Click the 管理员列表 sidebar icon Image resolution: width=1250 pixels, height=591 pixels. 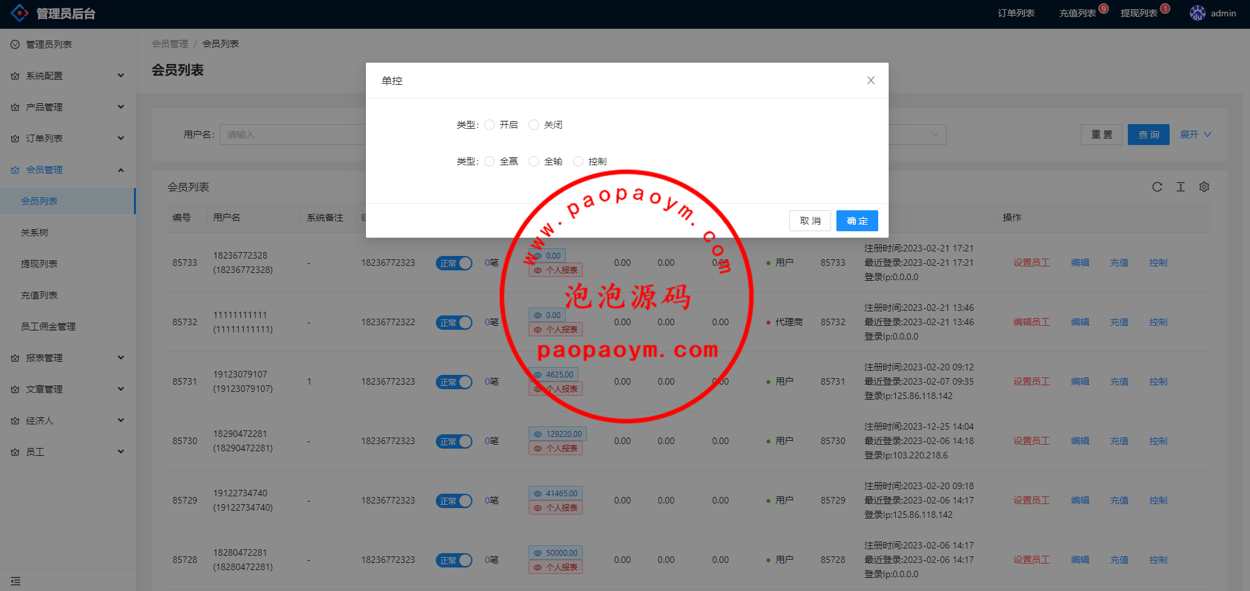[15, 44]
